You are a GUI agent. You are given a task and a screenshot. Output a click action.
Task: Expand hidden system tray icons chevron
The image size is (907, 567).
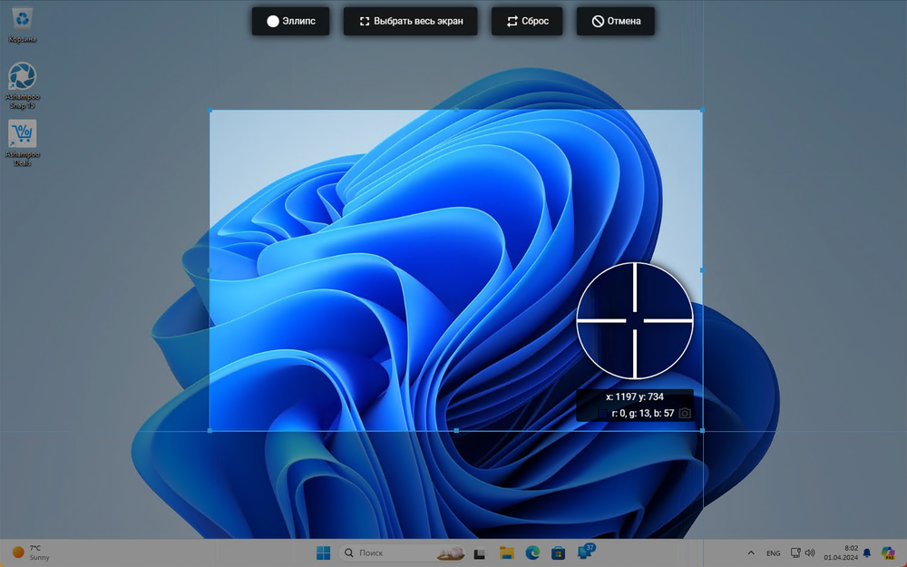tap(751, 553)
